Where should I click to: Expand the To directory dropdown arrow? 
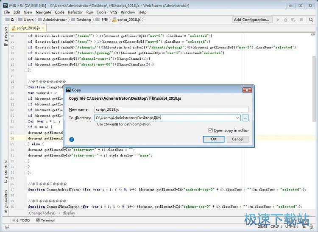pyautogui.click(x=237, y=118)
